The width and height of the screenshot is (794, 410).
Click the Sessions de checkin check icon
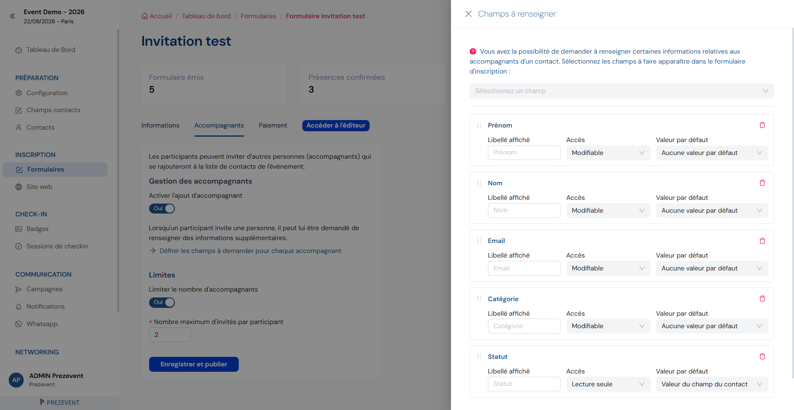click(19, 246)
